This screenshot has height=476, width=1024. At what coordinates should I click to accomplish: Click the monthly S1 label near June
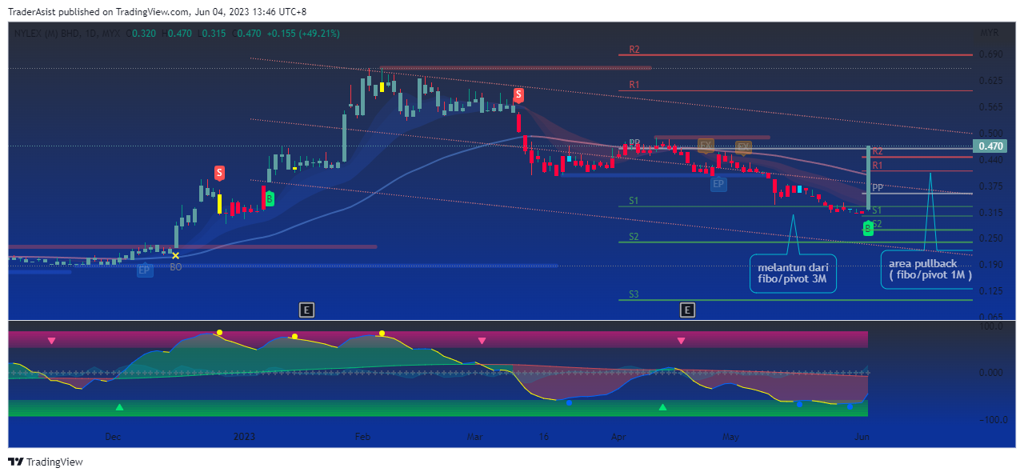tap(878, 210)
